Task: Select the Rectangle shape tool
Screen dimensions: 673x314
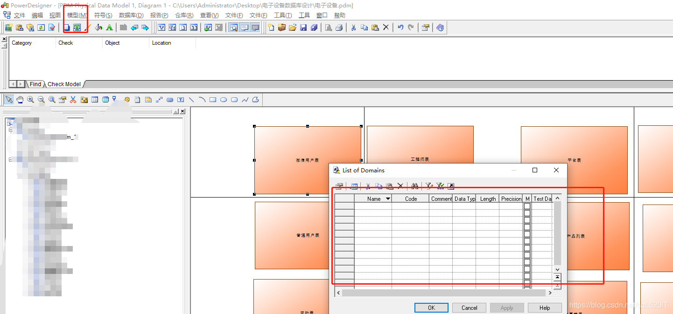Action: [213, 100]
